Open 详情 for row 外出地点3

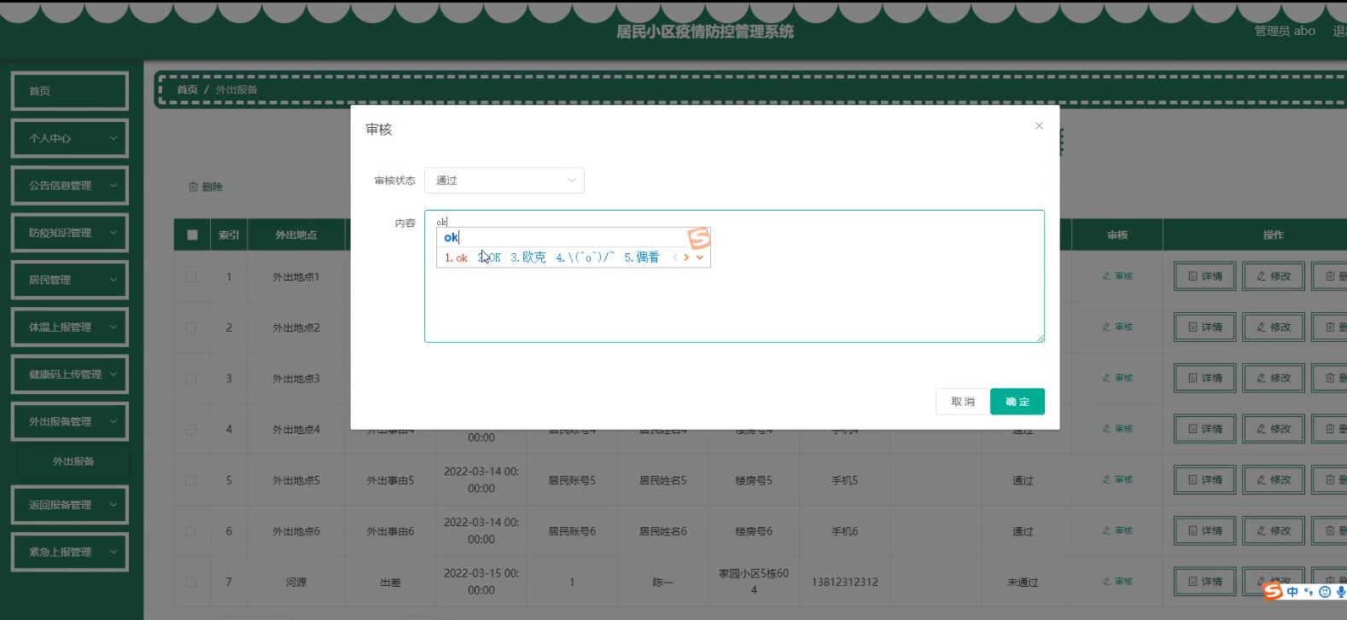click(1204, 378)
